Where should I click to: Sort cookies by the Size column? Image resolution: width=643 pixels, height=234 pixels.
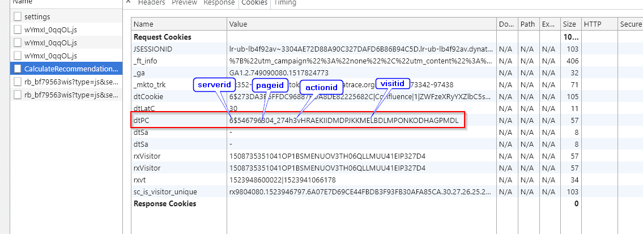pos(571,24)
